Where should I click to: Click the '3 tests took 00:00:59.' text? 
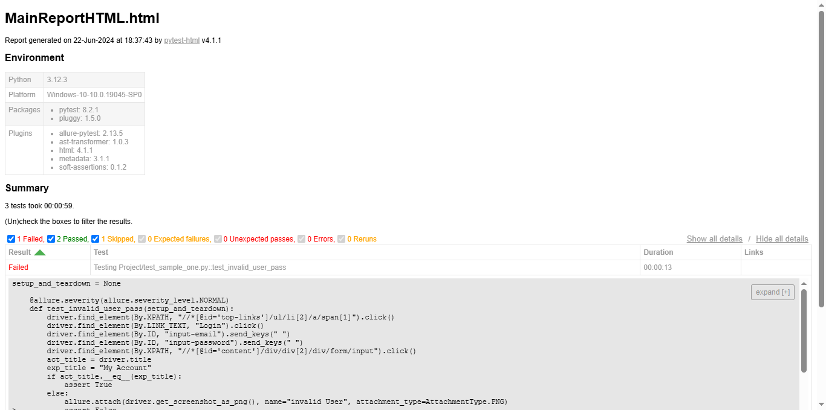click(x=39, y=206)
